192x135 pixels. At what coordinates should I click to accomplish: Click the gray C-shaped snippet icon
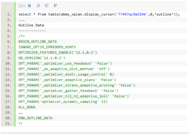pos(46,5)
